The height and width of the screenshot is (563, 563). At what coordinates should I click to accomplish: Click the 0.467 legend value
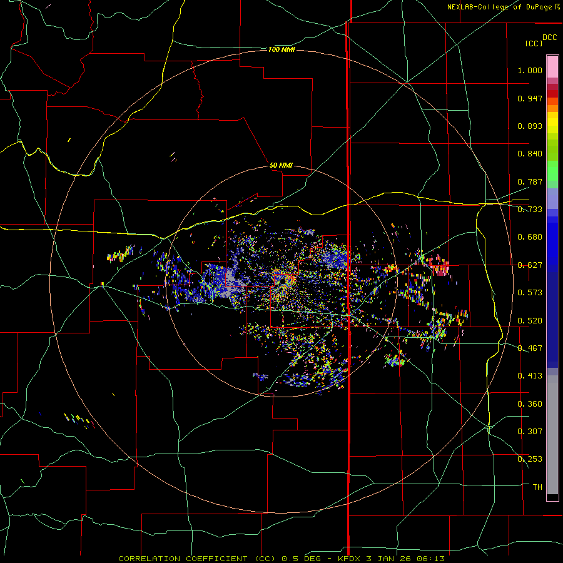530,348
